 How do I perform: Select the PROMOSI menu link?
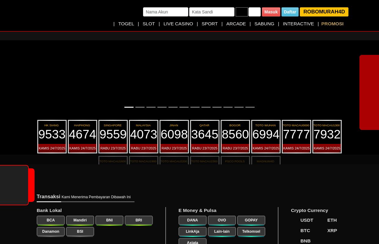[332, 24]
